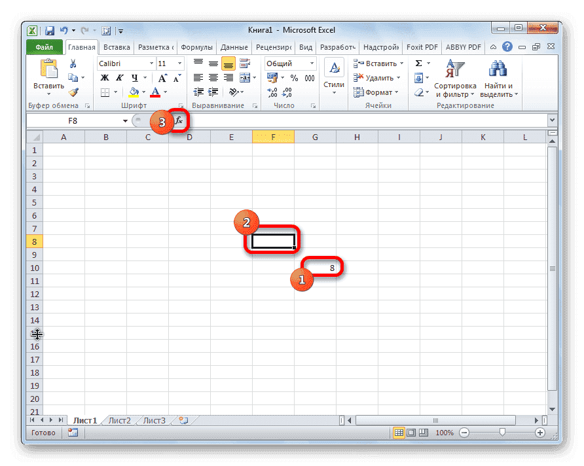Switch to Page Layout view in status bar
The height and width of the screenshot is (466, 584).
click(411, 433)
